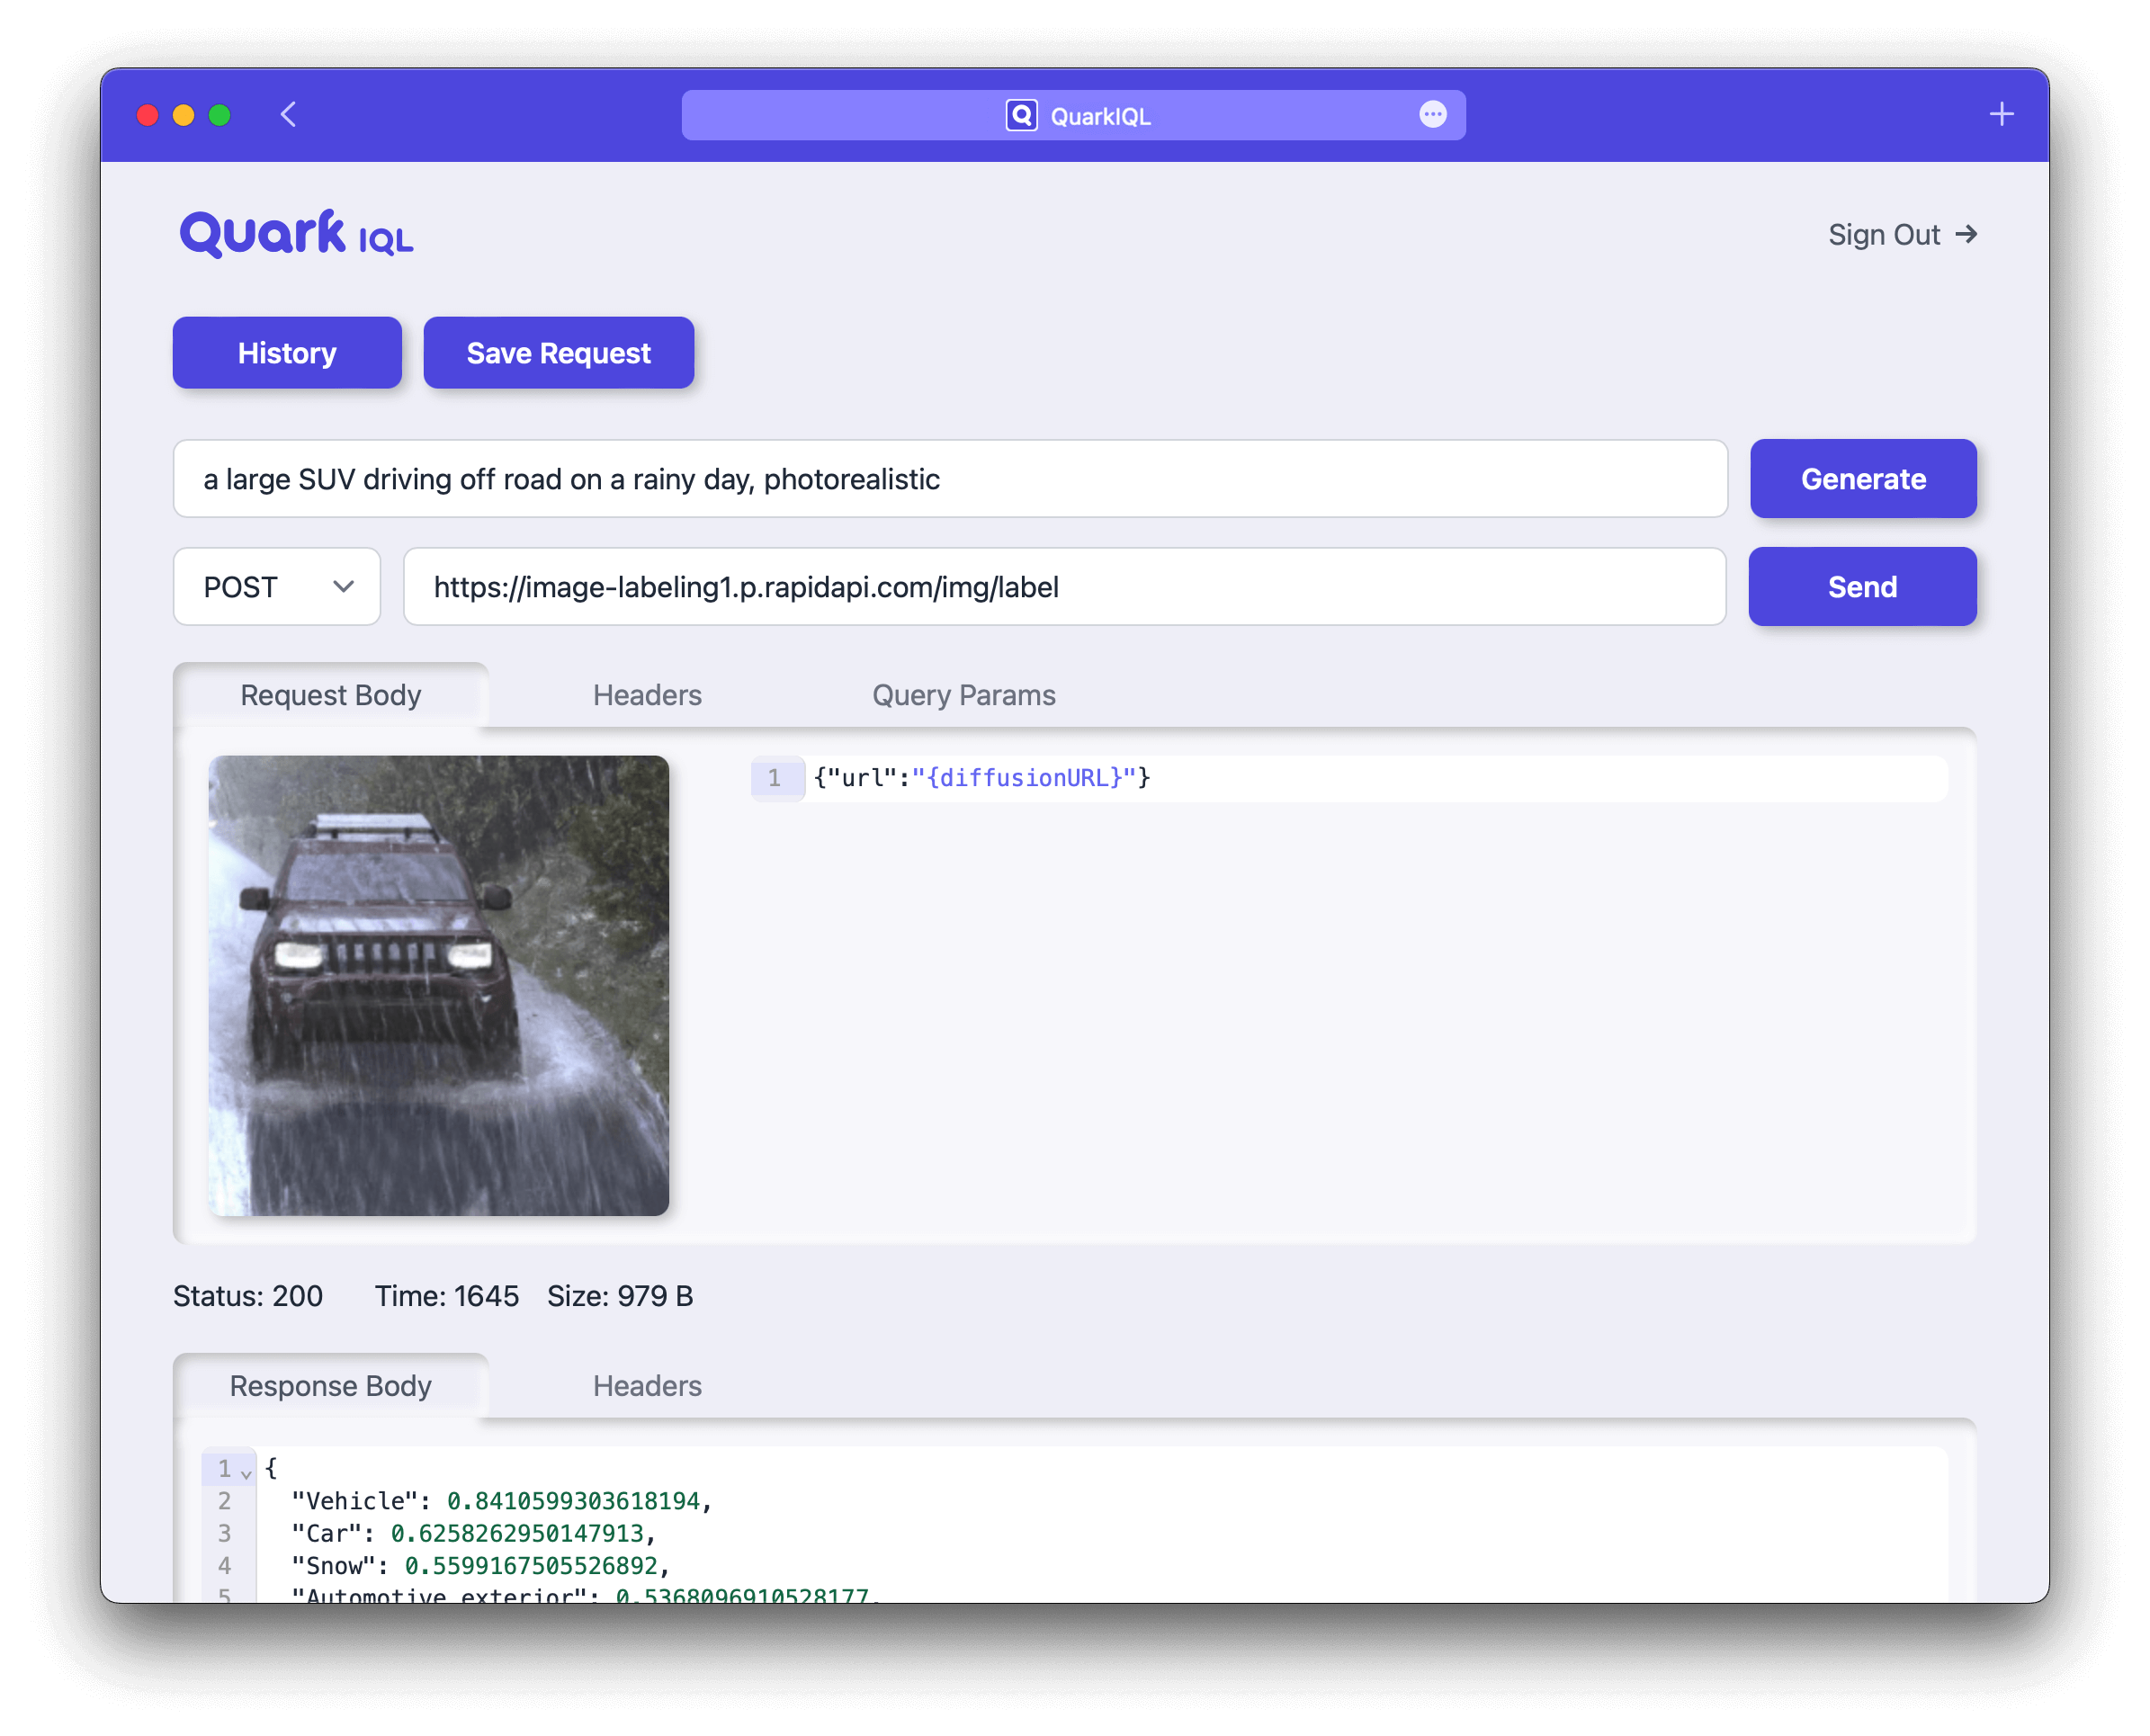Click the Save Request button
The width and height of the screenshot is (2150, 1736).
558,353
